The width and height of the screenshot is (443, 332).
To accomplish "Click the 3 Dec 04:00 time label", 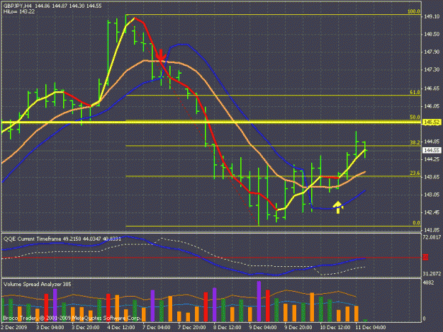I will [x=50, y=327].
